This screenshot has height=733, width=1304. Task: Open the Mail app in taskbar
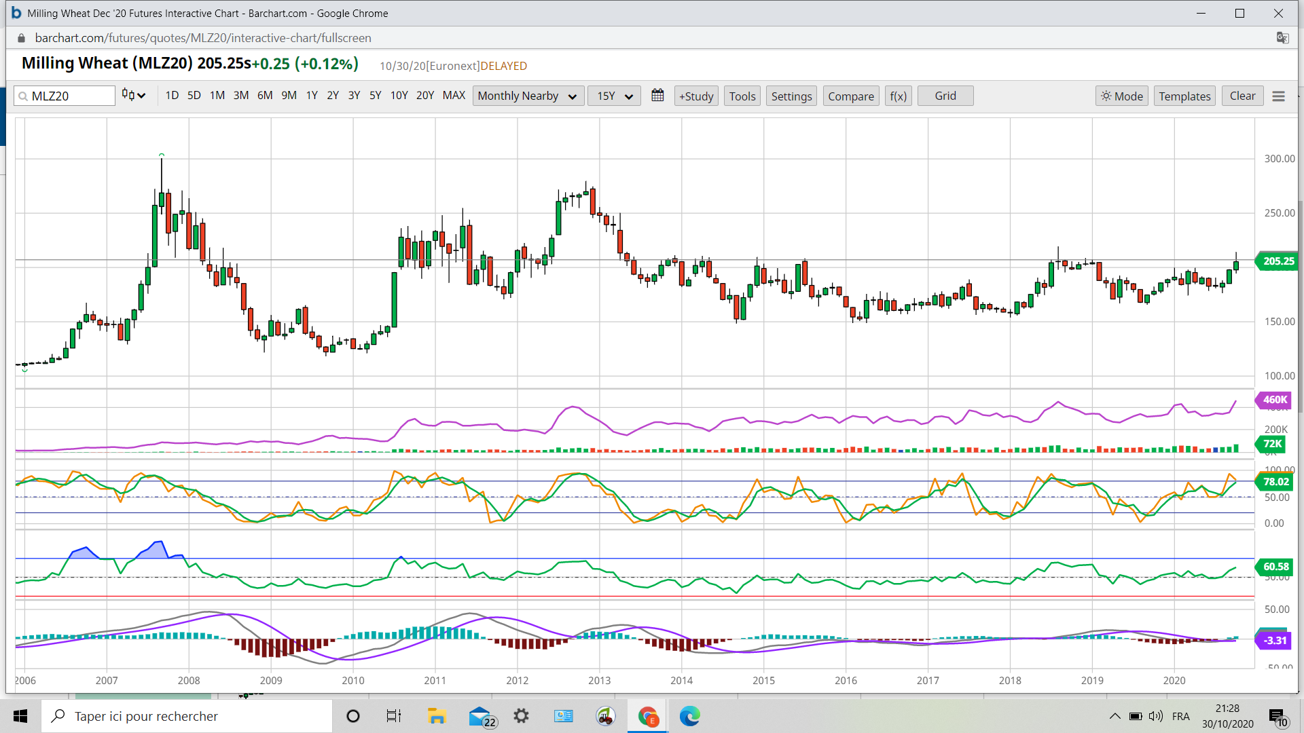click(x=481, y=716)
